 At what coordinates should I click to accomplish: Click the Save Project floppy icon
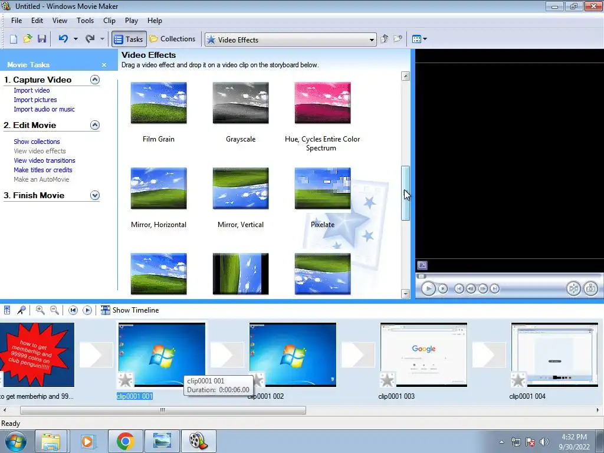pos(42,39)
